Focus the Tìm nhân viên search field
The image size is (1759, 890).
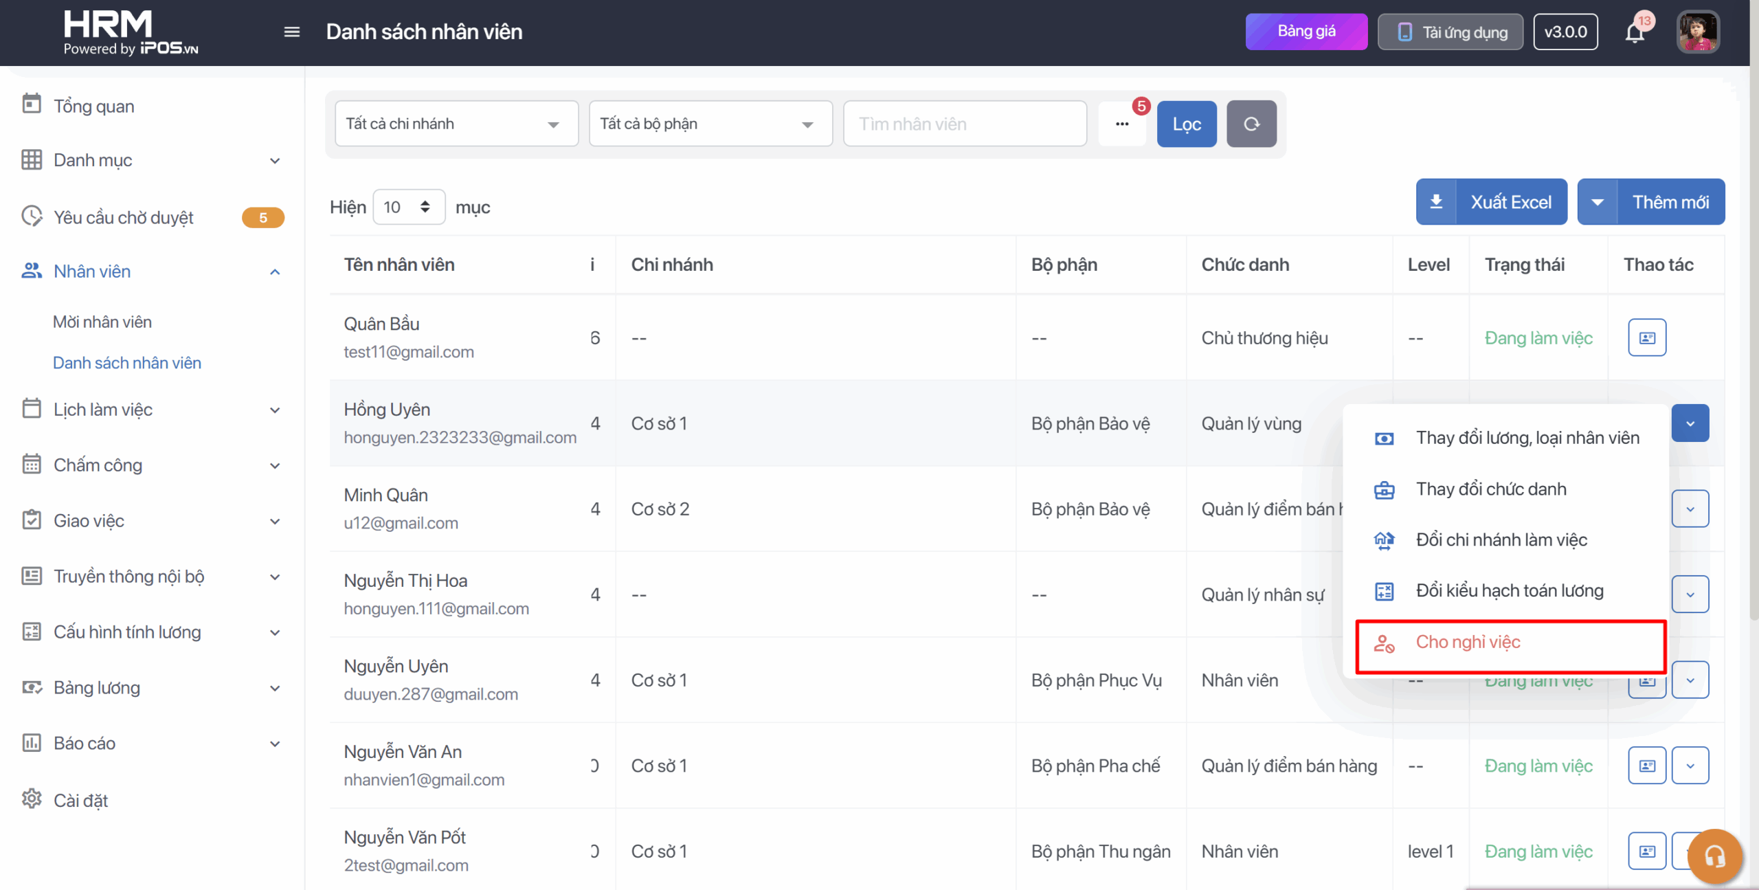pyautogui.click(x=965, y=124)
